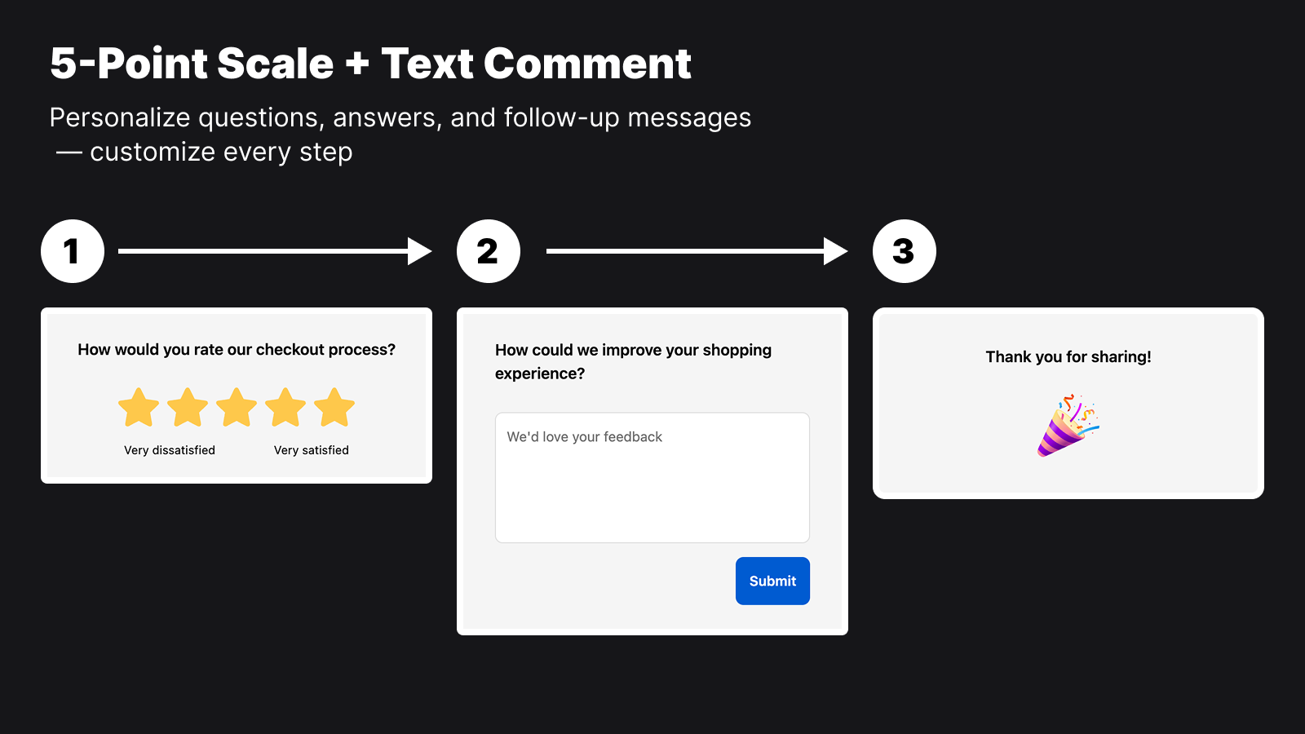Click the shopping experience question heading
Viewport: 1305px width, 734px height.
tap(633, 361)
